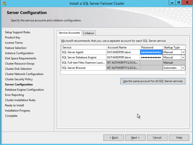Open Startup Type dropdown for SQL Server Browser
The width and height of the screenshot is (193, 145).
(x=183, y=68)
